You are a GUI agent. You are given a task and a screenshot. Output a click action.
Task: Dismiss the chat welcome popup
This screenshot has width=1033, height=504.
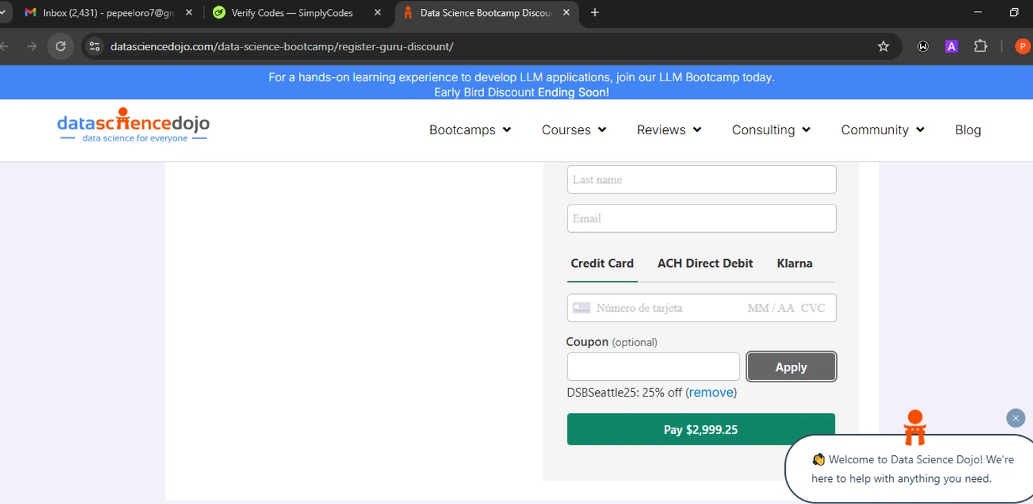(x=1016, y=418)
